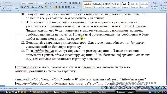
Task: Open the font name combo box
Action: point(28,3)
